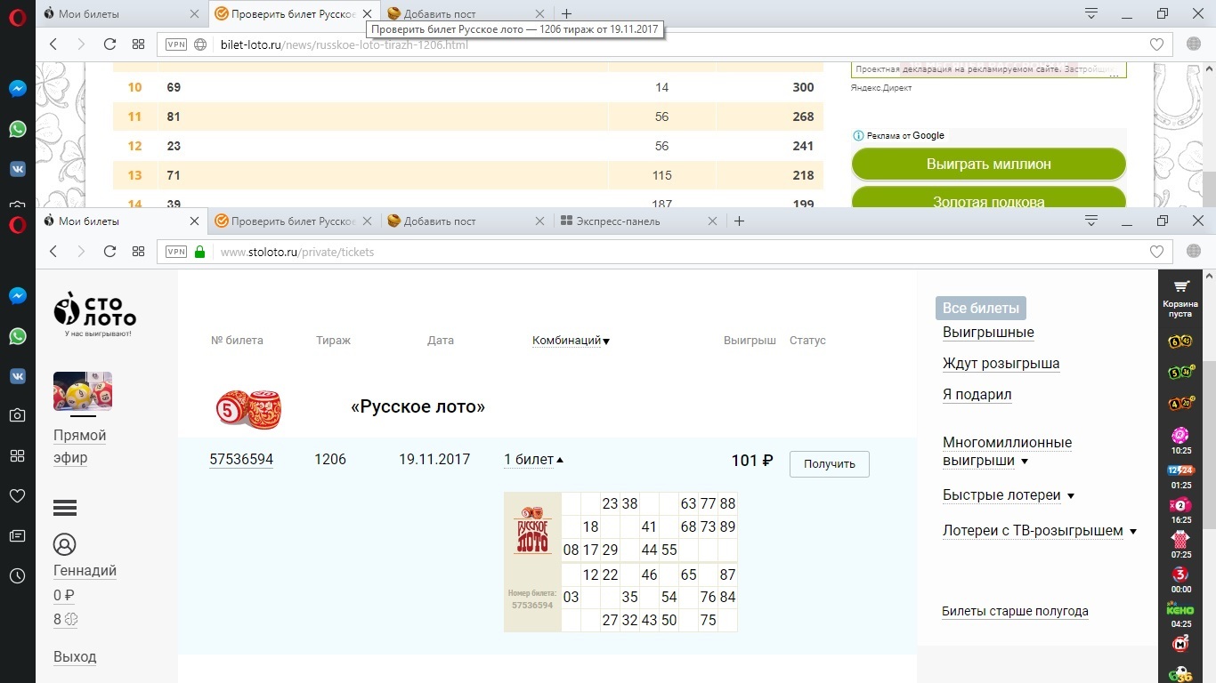The height and width of the screenshot is (683, 1216).
Task: Open WhatsApp in the top window sidebar
Action: pyautogui.click(x=17, y=129)
